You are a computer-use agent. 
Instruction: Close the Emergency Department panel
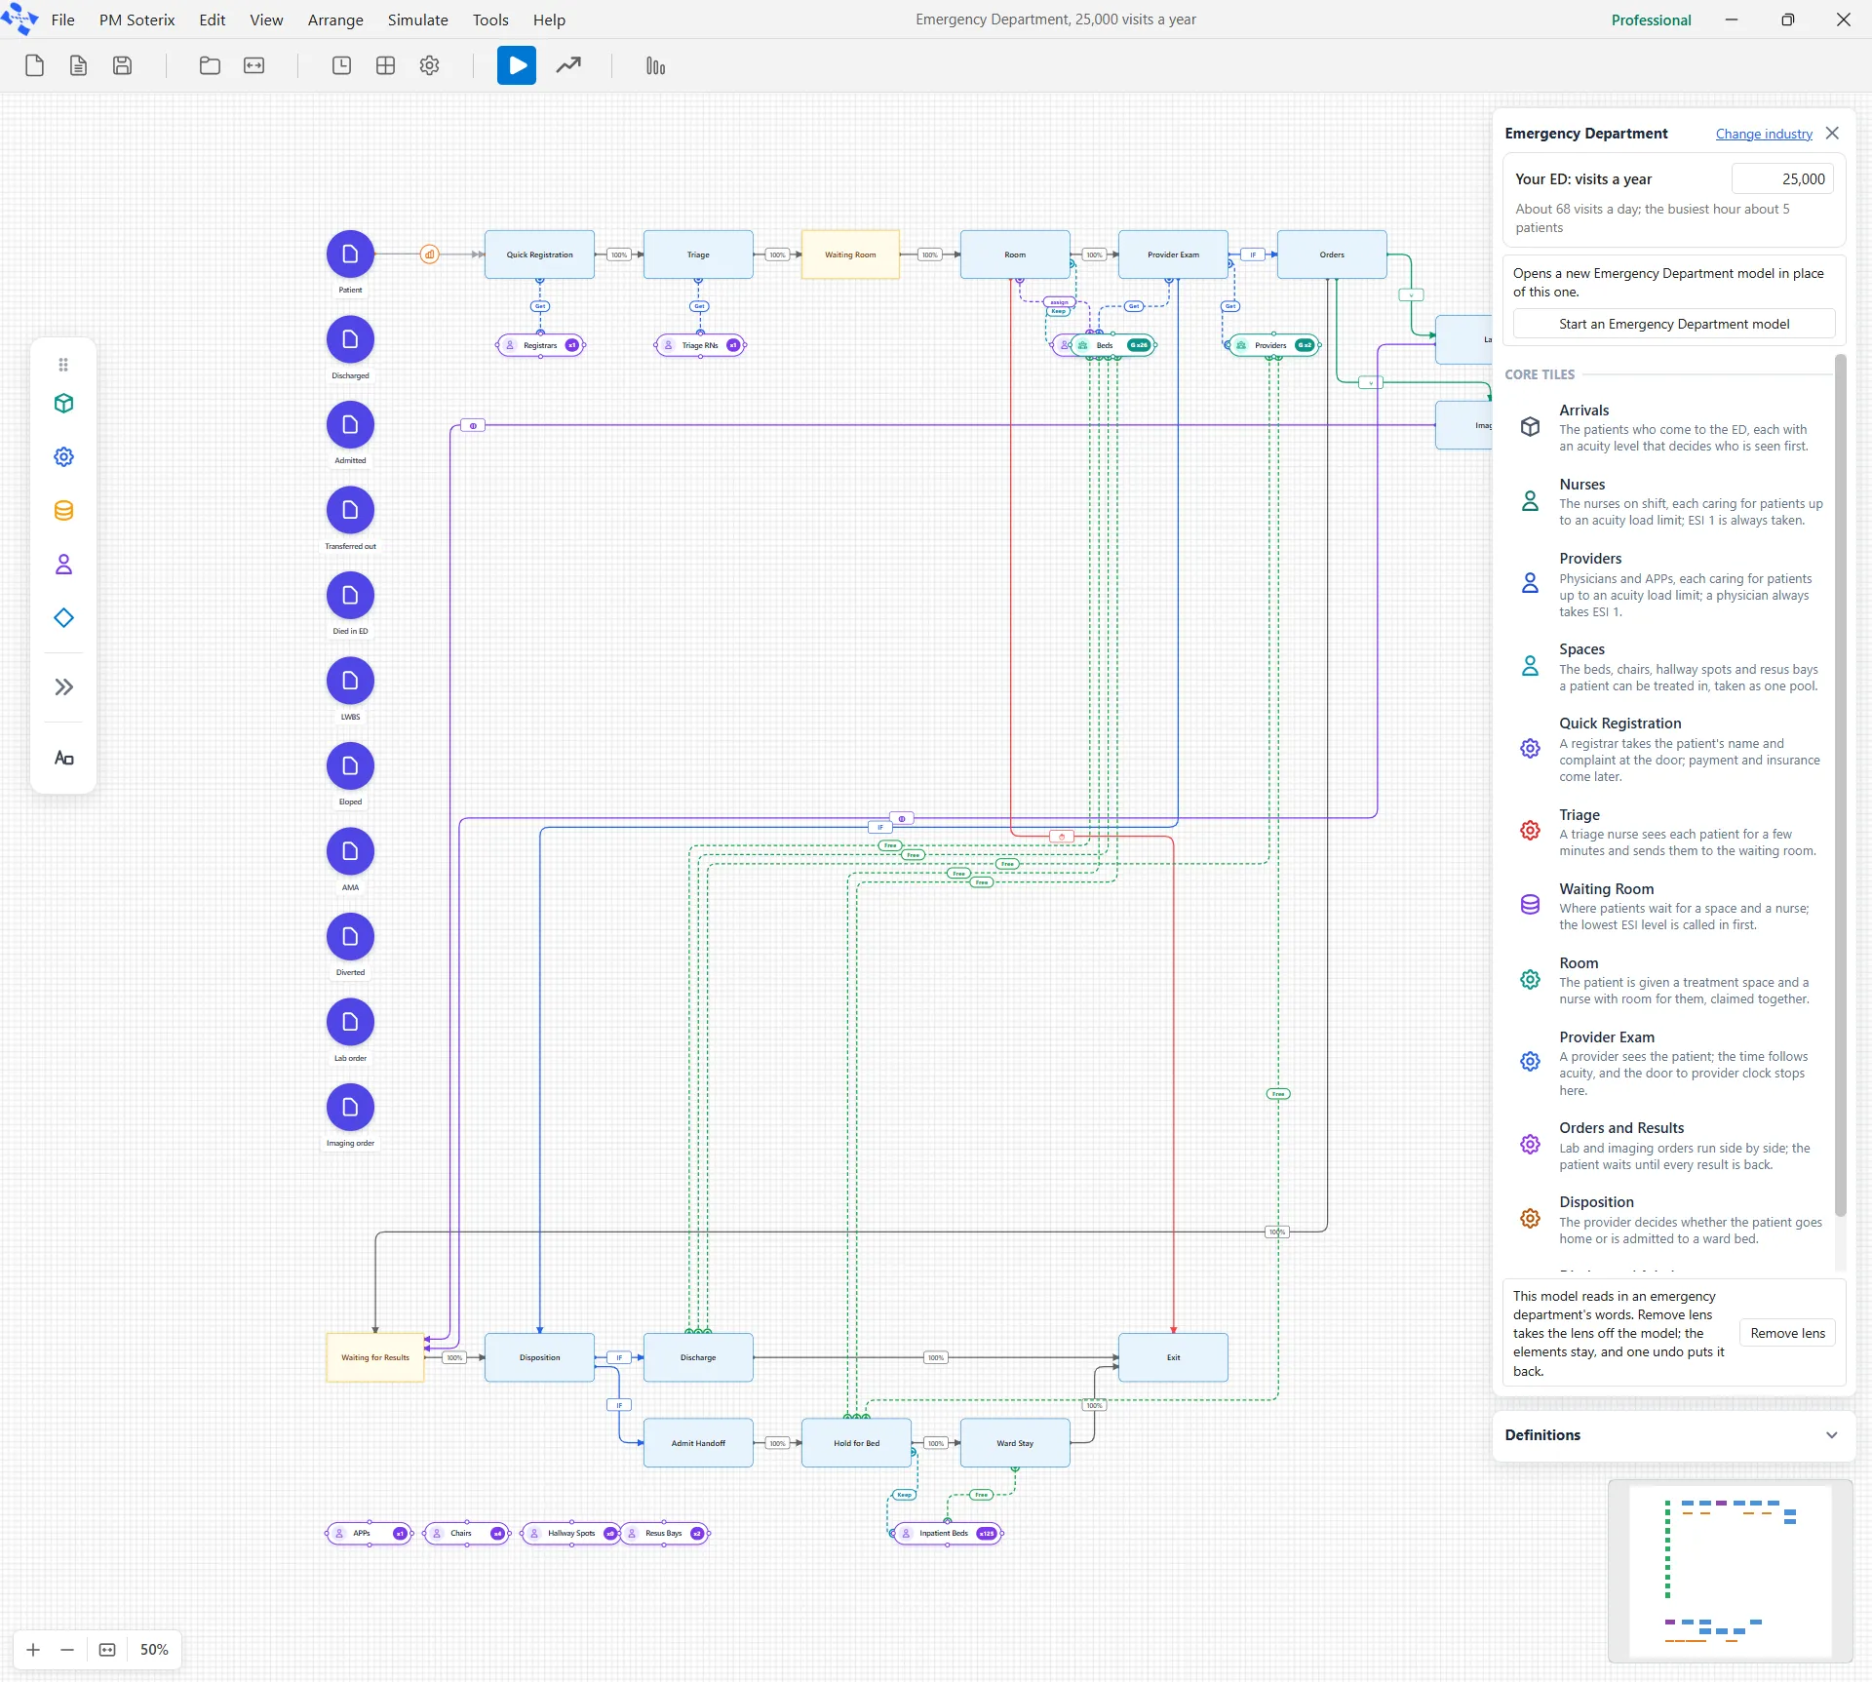point(1833,134)
